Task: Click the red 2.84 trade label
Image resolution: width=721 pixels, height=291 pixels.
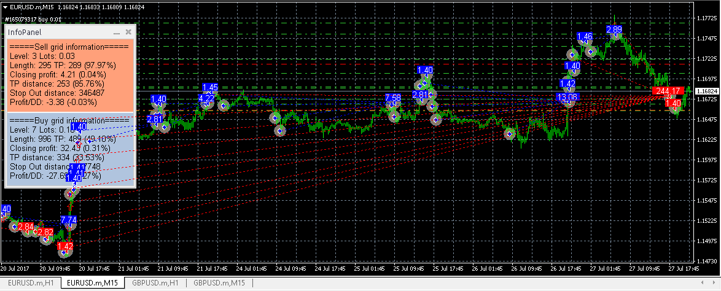Action: pyautogui.click(x=26, y=227)
